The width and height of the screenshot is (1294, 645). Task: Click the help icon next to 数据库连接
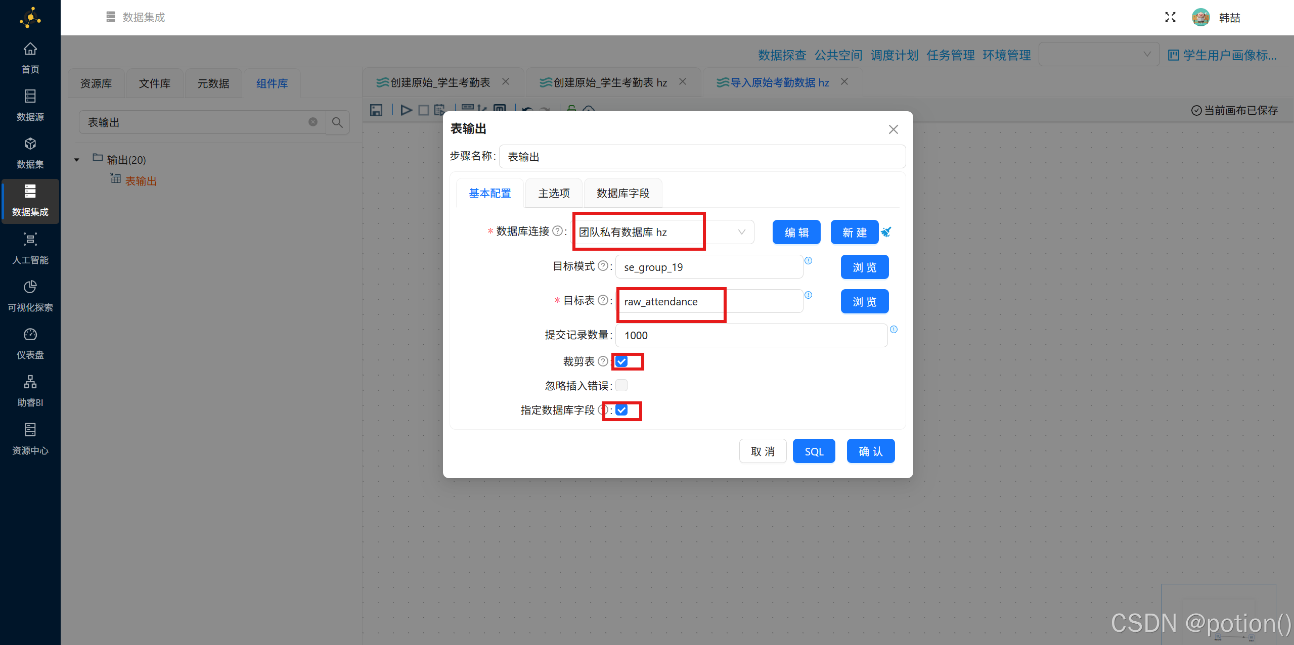click(x=557, y=231)
